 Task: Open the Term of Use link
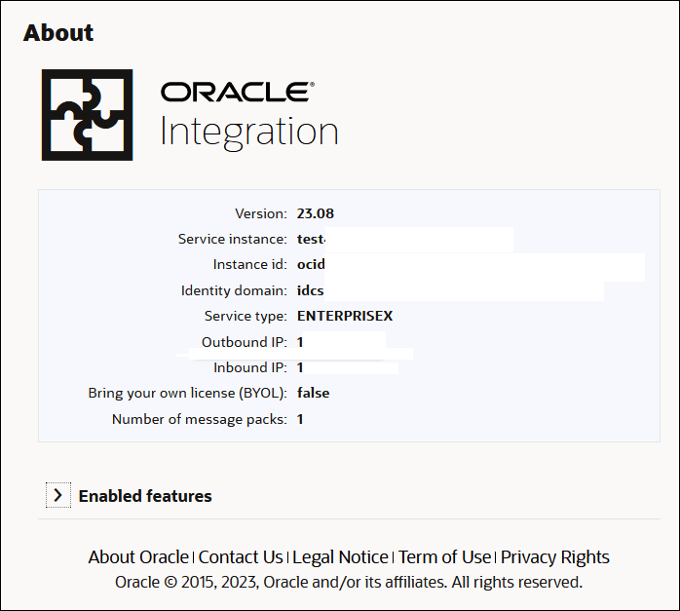444,557
